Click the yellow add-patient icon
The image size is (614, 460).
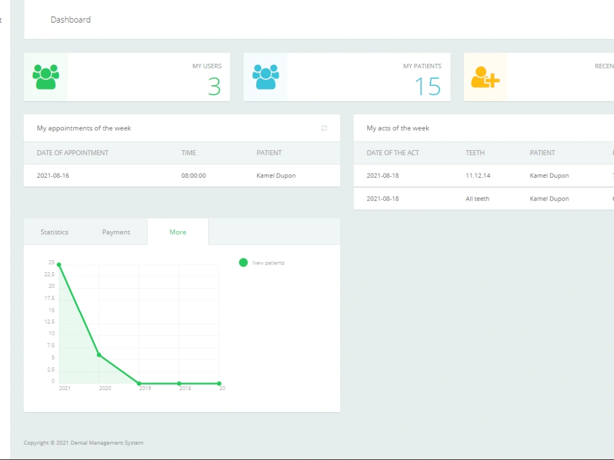(x=485, y=77)
